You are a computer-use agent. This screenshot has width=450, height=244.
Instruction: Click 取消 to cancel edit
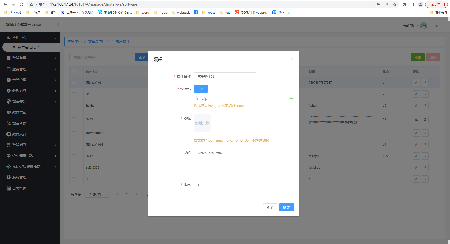tap(270, 207)
